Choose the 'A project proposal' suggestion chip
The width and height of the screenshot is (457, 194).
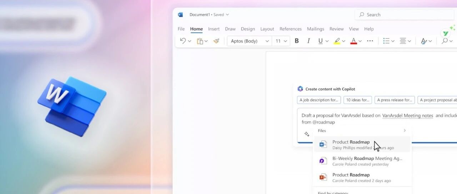(437, 100)
